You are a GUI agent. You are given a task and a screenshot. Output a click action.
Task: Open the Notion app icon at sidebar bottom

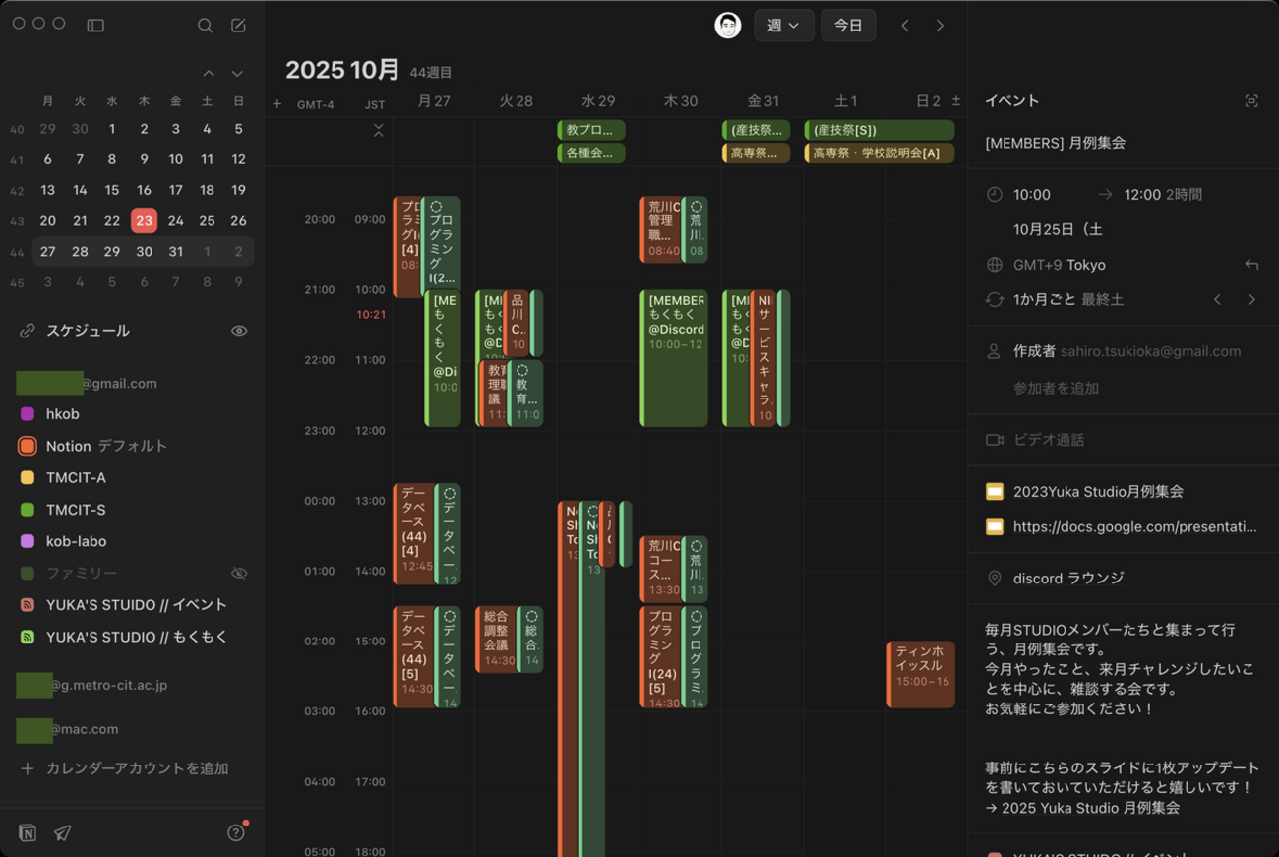(x=28, y=833)
